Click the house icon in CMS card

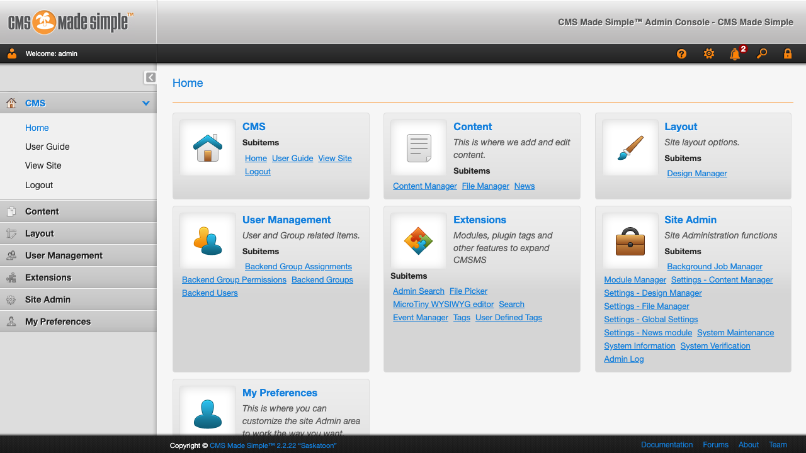208,148
